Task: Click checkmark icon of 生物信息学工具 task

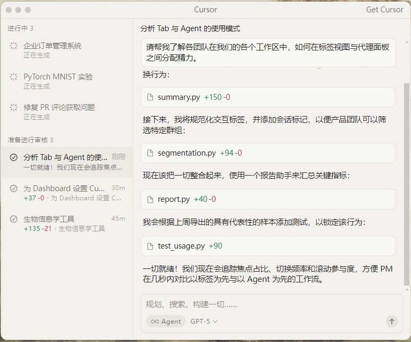Action: click(x=13, y=219)
